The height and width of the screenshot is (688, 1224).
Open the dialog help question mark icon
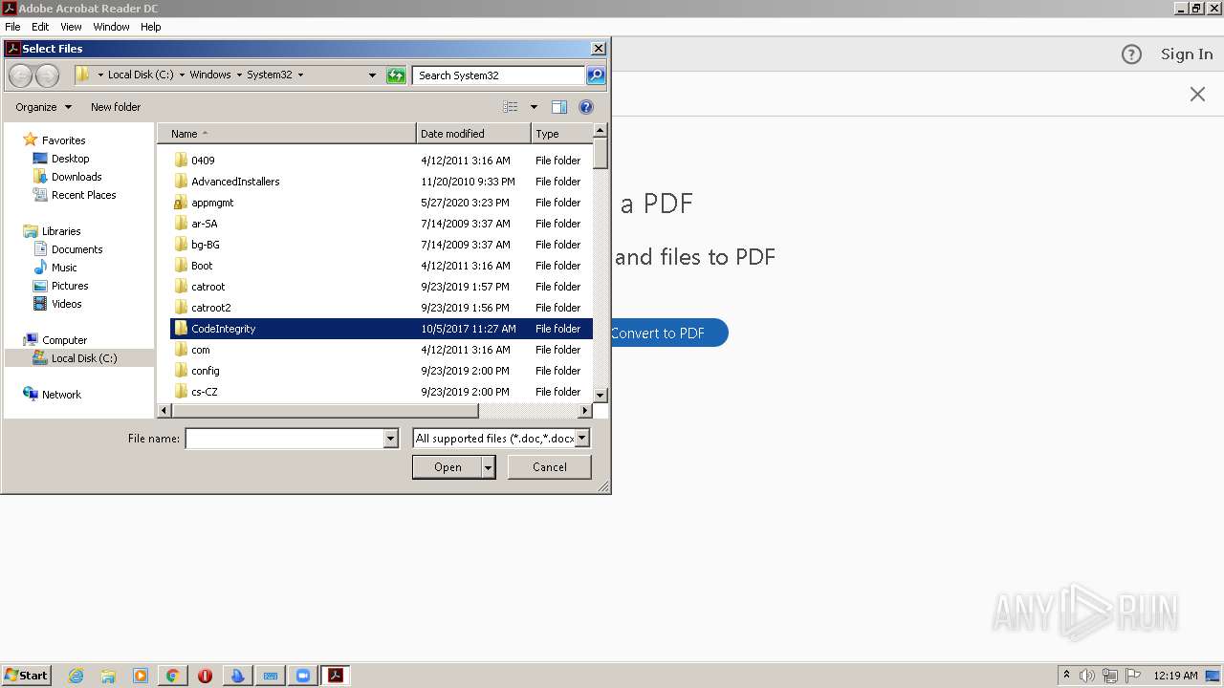coord(586,107)
